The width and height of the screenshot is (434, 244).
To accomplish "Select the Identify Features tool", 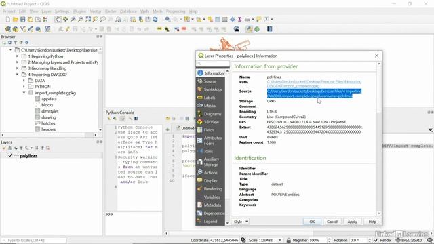I will coord(167,19).
